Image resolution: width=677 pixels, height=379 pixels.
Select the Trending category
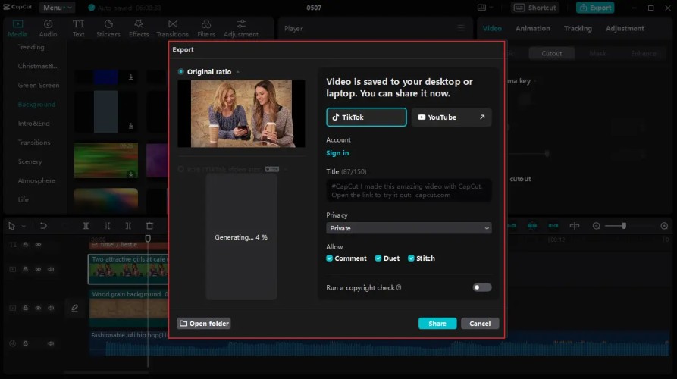(31, 47)
